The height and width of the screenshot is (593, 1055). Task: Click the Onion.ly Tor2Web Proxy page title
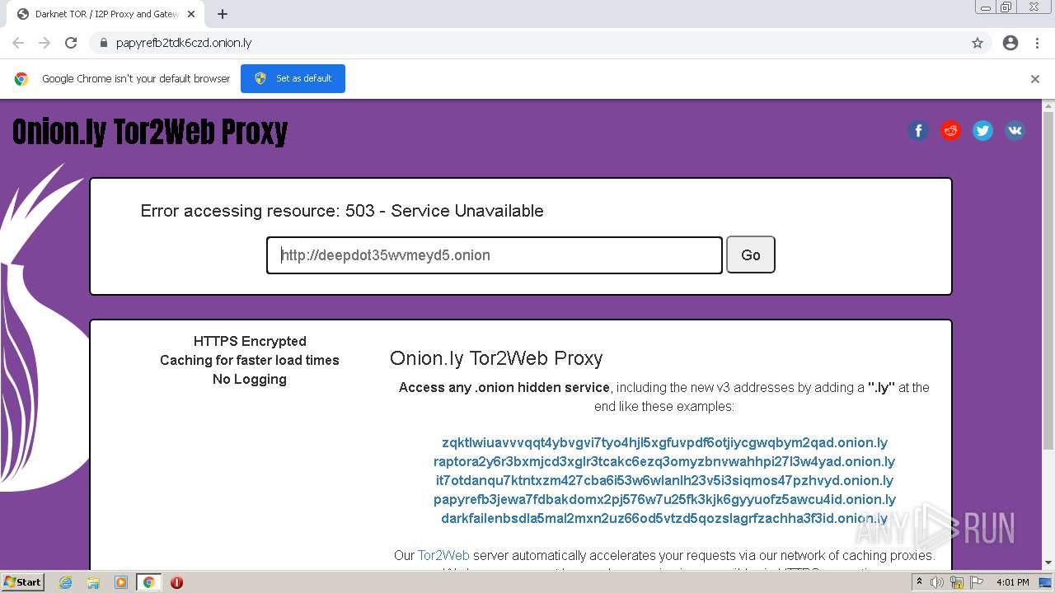[150, 132]
